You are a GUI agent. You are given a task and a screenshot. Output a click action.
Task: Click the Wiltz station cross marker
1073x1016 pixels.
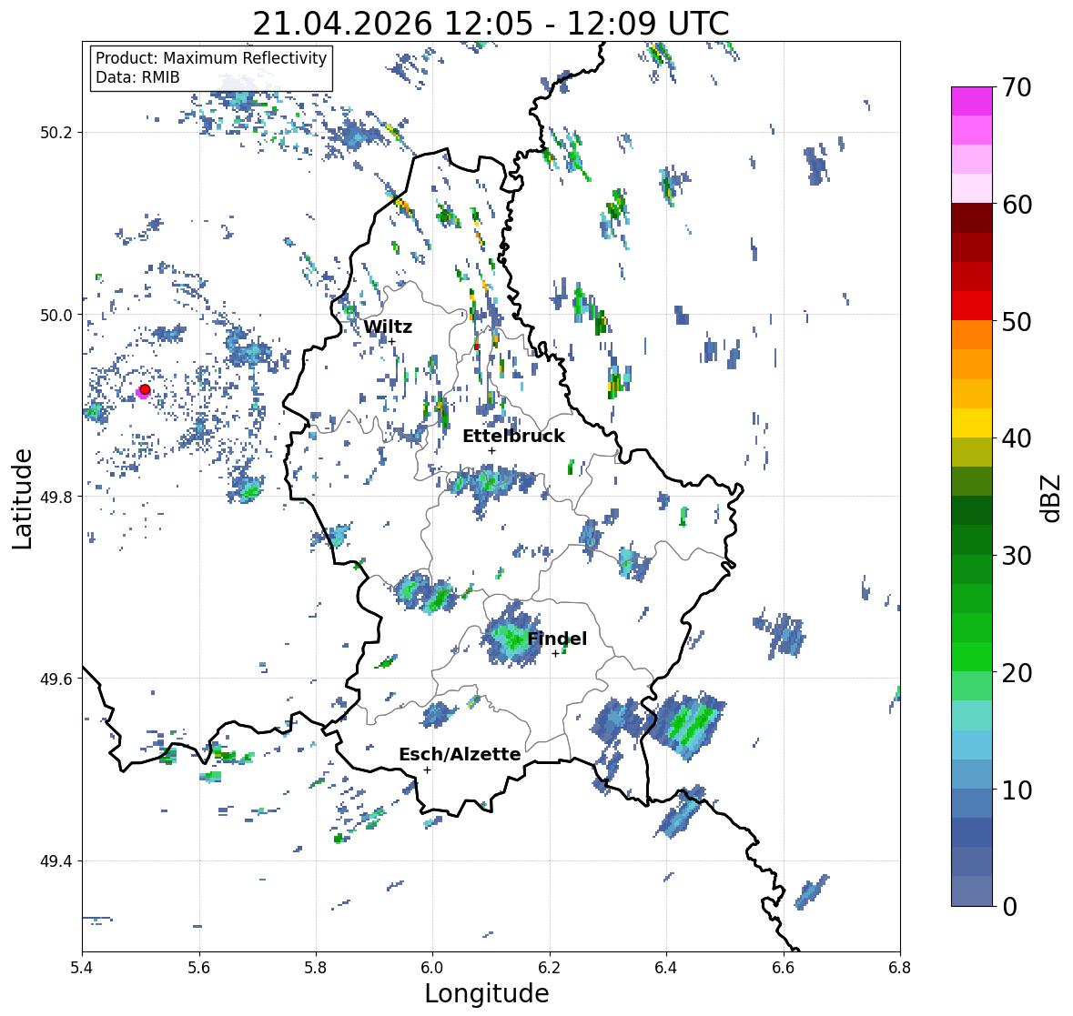click(x=392, y=341)
